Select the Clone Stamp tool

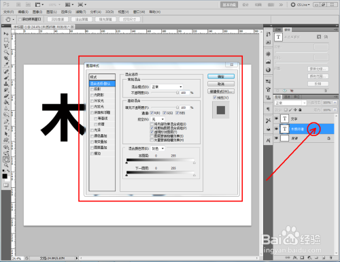tap(6, 84)
